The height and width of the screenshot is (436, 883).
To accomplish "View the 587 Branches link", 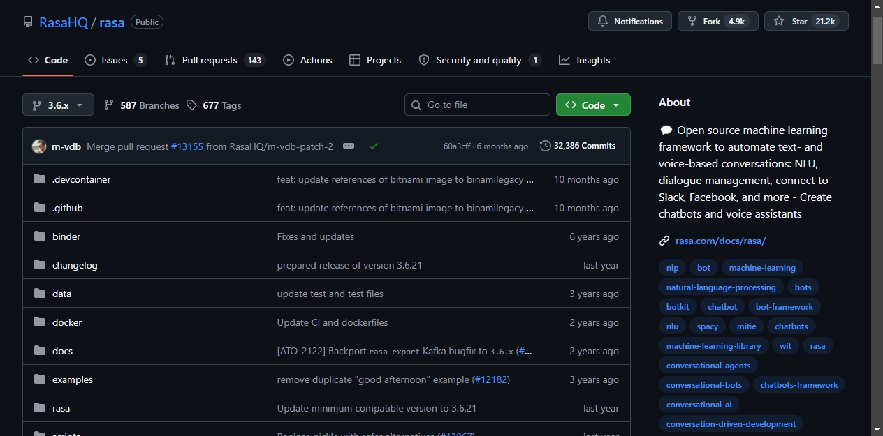I will [x=141, y=105].
